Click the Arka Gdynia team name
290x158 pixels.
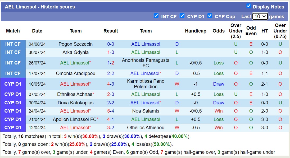tap(75, 52)
